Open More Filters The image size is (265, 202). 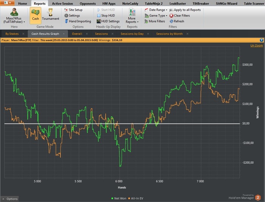tap(154, 21)
